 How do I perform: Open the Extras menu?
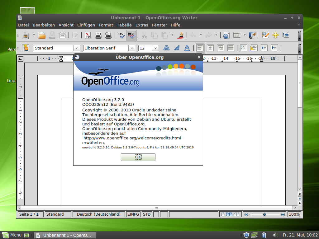pyautogui.click(x=142, y=25)
